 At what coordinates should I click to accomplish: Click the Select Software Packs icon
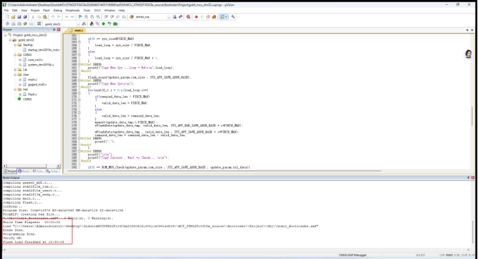pyautogui.click(x=109, y=23)
